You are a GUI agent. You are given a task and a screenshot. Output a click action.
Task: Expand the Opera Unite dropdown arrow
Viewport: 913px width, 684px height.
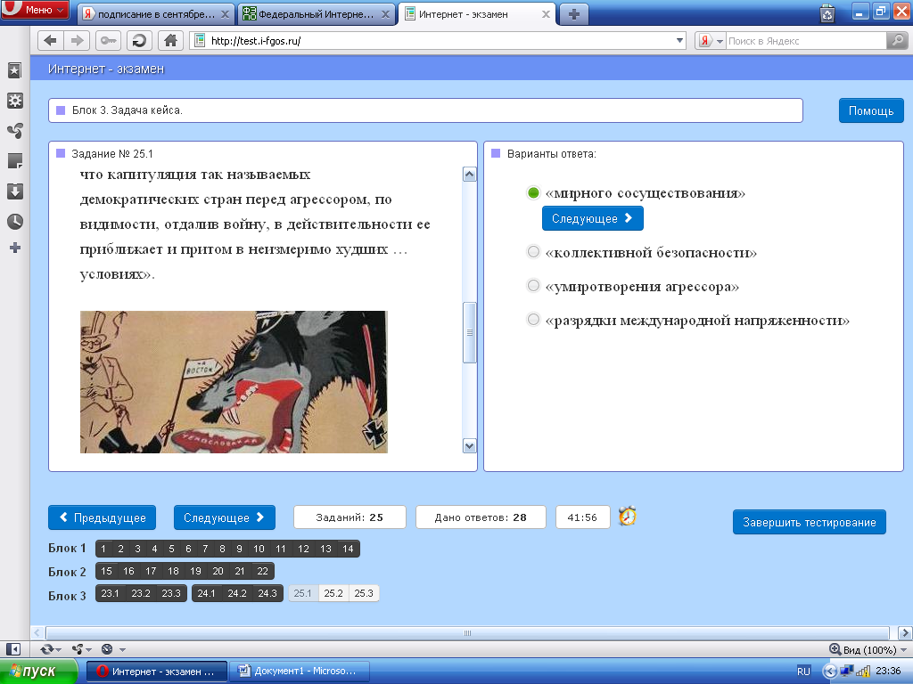click(88, 649)
